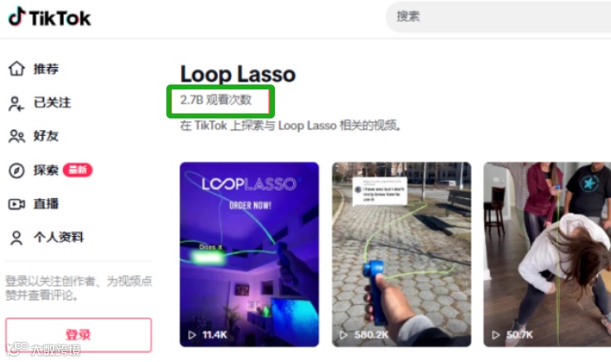Go to the 好友 section

coord(46,136)
